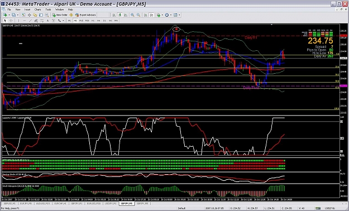Switch to candlestick chart display
The image size is (349, 211).
pos(120,15)
